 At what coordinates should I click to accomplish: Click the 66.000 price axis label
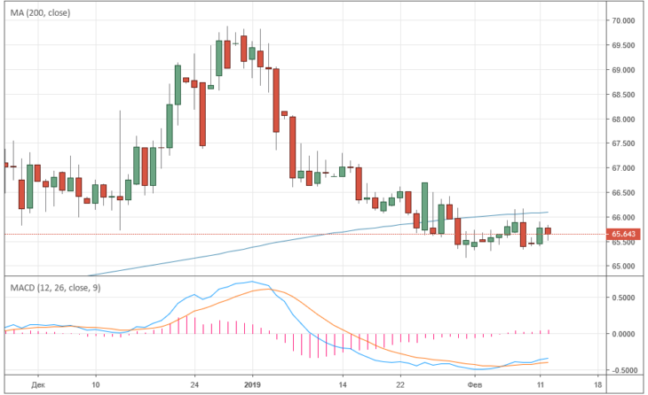click(623, 217)
